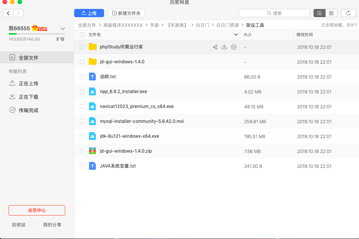Expand the account dropdown next to 我66555
The image size is (359, 239).
[63, 29]
